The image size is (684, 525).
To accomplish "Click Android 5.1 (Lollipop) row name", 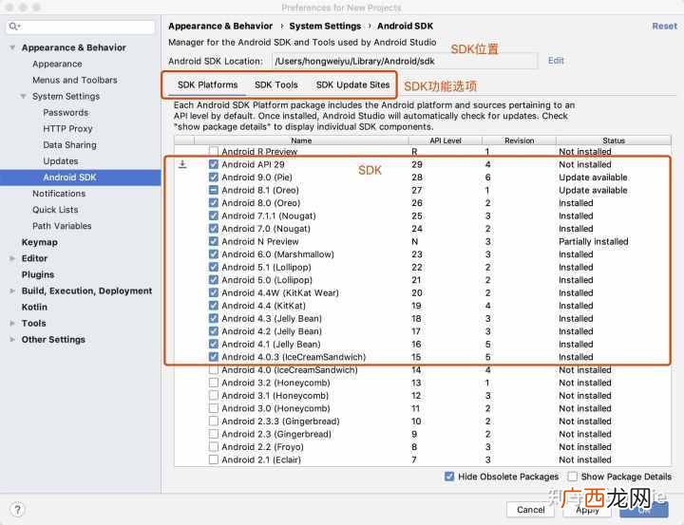I will (267, 268).
